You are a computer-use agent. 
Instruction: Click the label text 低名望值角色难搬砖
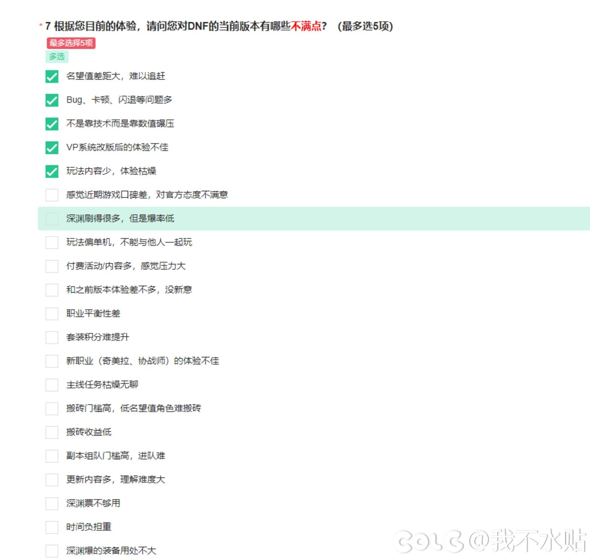pyautogui.click(x=160, y=408)
